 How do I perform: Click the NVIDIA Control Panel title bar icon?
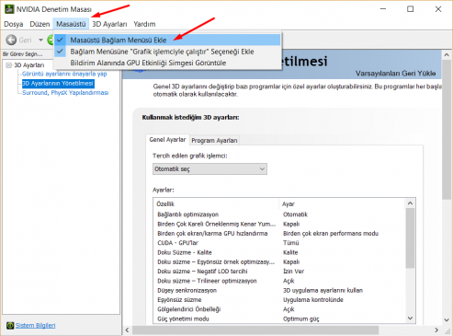tap(9, 9)
